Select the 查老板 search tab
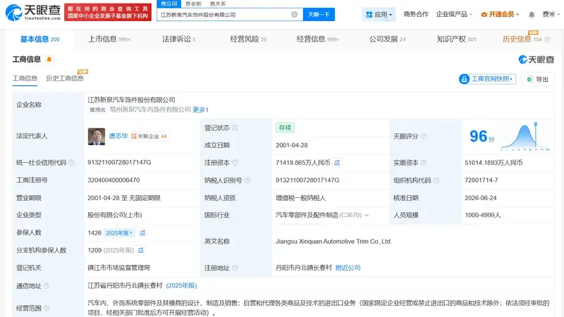Viewport: 564px width, 317px height. pos(193,4)
